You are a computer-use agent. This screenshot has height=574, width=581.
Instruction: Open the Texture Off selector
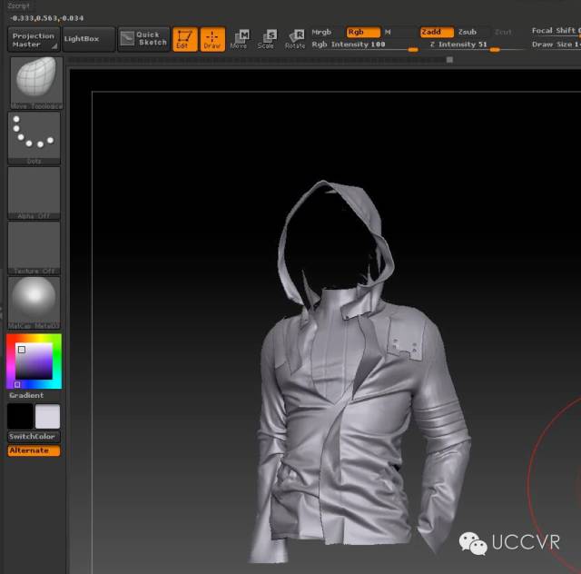tap(34, 248)
